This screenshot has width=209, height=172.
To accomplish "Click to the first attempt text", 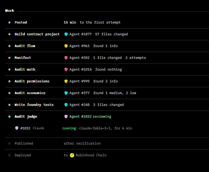I will 100,22.
